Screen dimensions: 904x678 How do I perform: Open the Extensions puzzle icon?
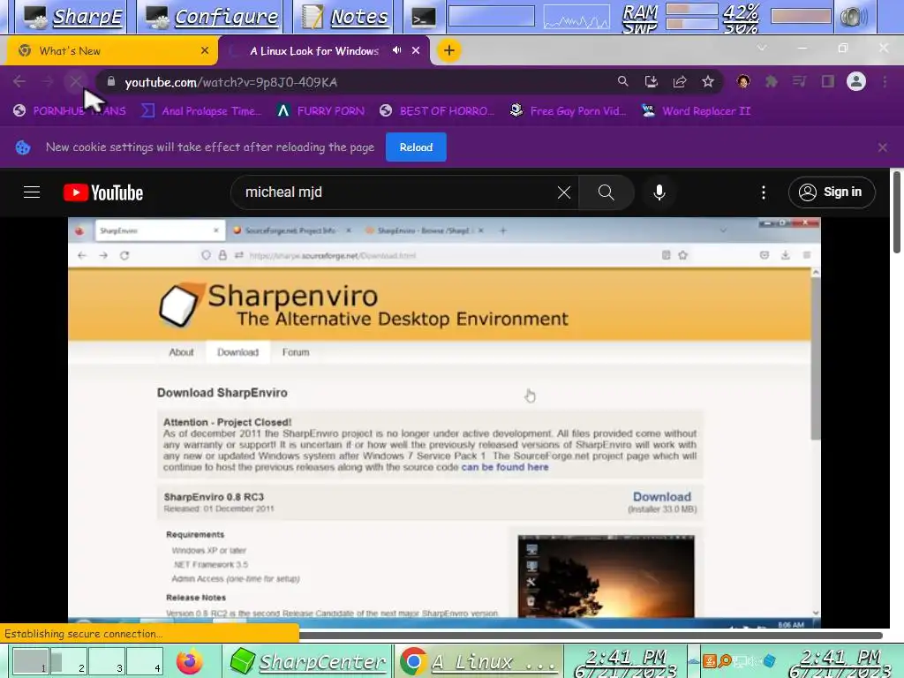click(x=771, y=82)
